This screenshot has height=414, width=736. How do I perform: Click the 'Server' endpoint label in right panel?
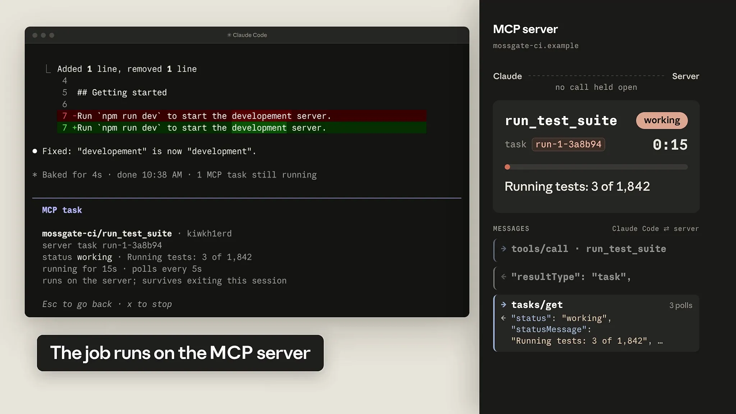[686, 76]
